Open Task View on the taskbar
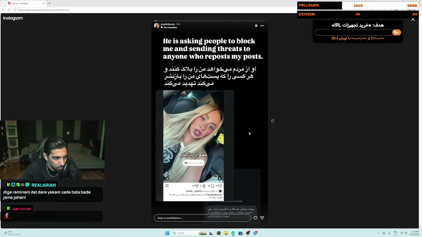 pos(211,233)
